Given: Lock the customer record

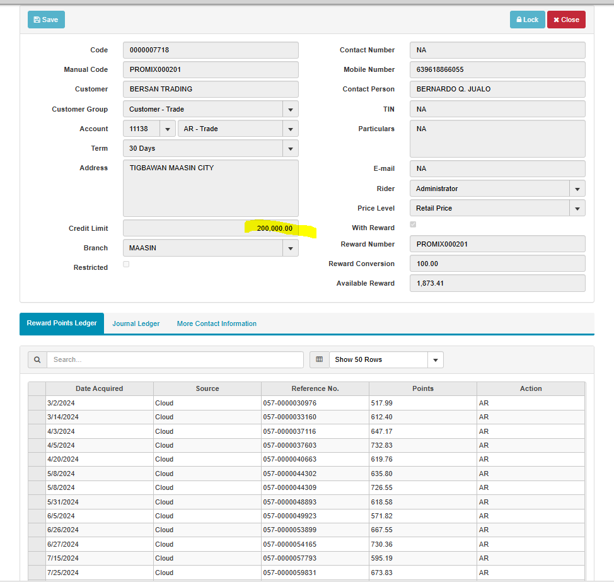Looking at the screenshot, I should (x=527, y=20).
